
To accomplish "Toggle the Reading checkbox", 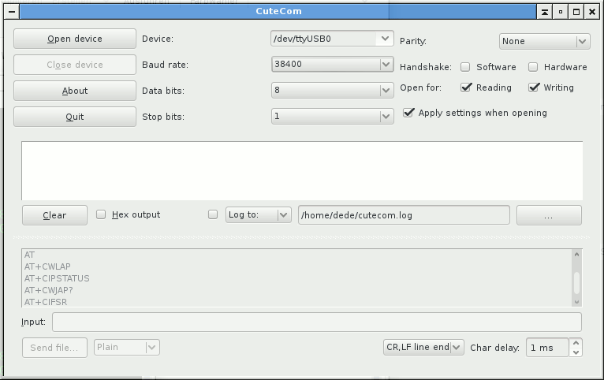I will tap(466, 88).
